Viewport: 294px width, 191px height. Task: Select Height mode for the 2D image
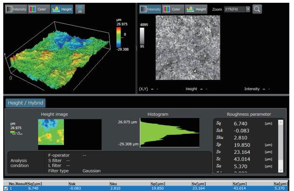(x=196, y=9)
